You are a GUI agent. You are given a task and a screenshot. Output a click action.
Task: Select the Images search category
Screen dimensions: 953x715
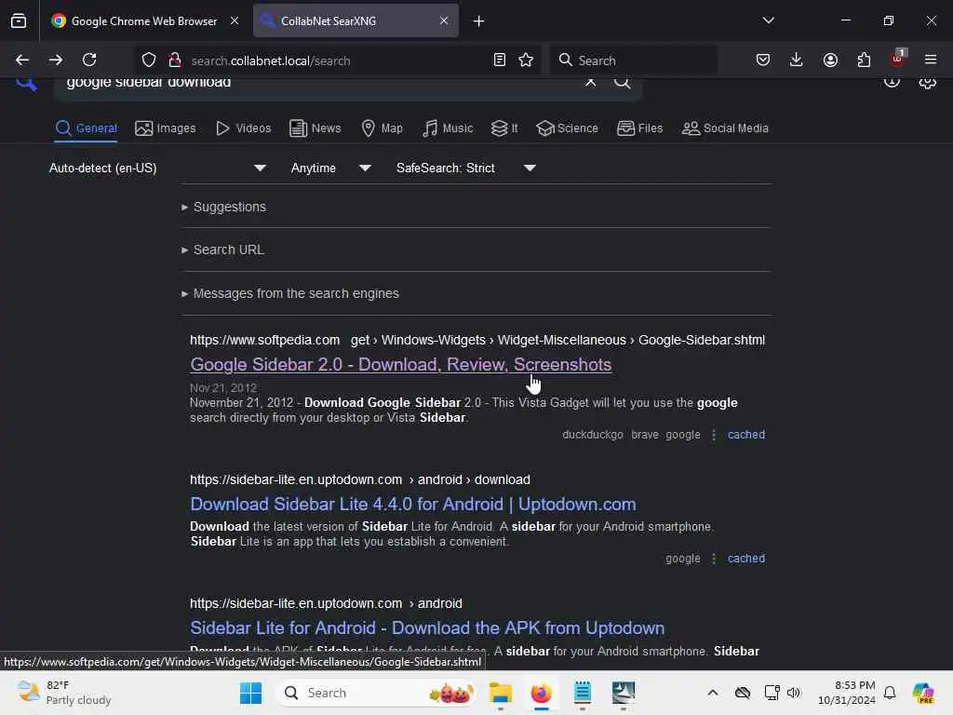pyautogui.click(x=166, y=128)
